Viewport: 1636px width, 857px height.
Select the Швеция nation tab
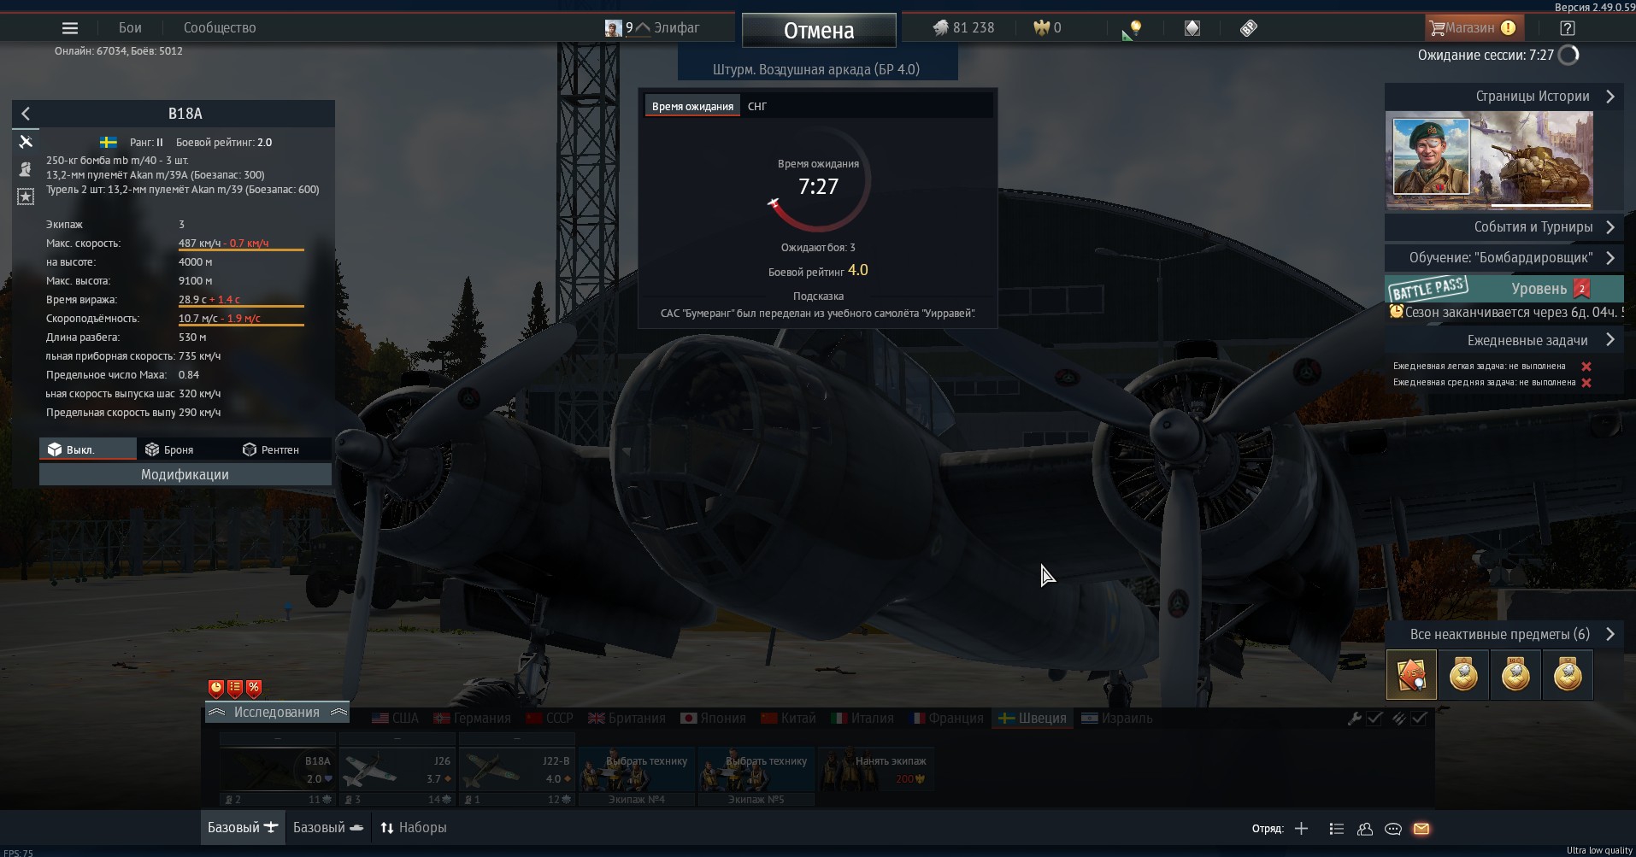pos(1033,719)
